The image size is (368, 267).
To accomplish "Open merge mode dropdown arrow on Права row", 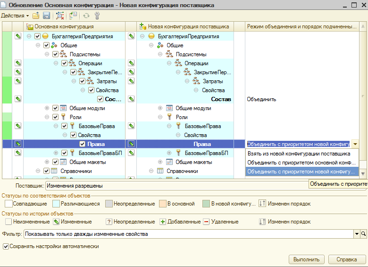I will (355, 144).
